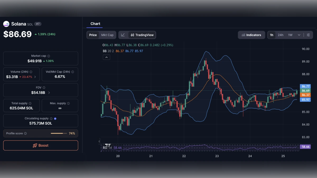Select the 1W timeframe tab
Screen dimensions: 317x178
point(290,35)
